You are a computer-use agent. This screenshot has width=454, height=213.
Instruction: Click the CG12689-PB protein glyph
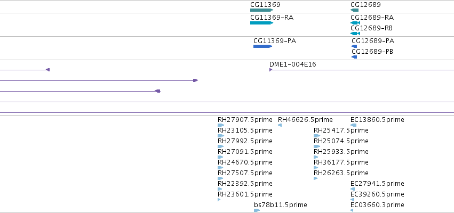(x=354, y=57)
